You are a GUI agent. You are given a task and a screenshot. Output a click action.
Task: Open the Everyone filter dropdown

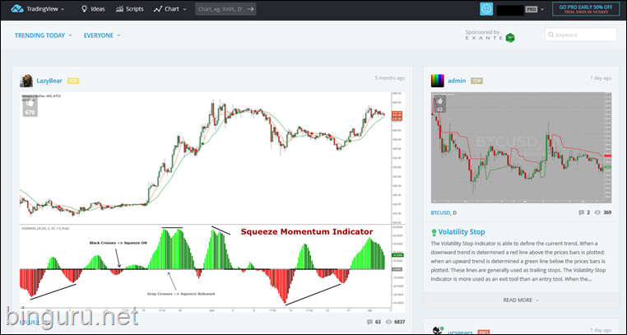(102, 35)
